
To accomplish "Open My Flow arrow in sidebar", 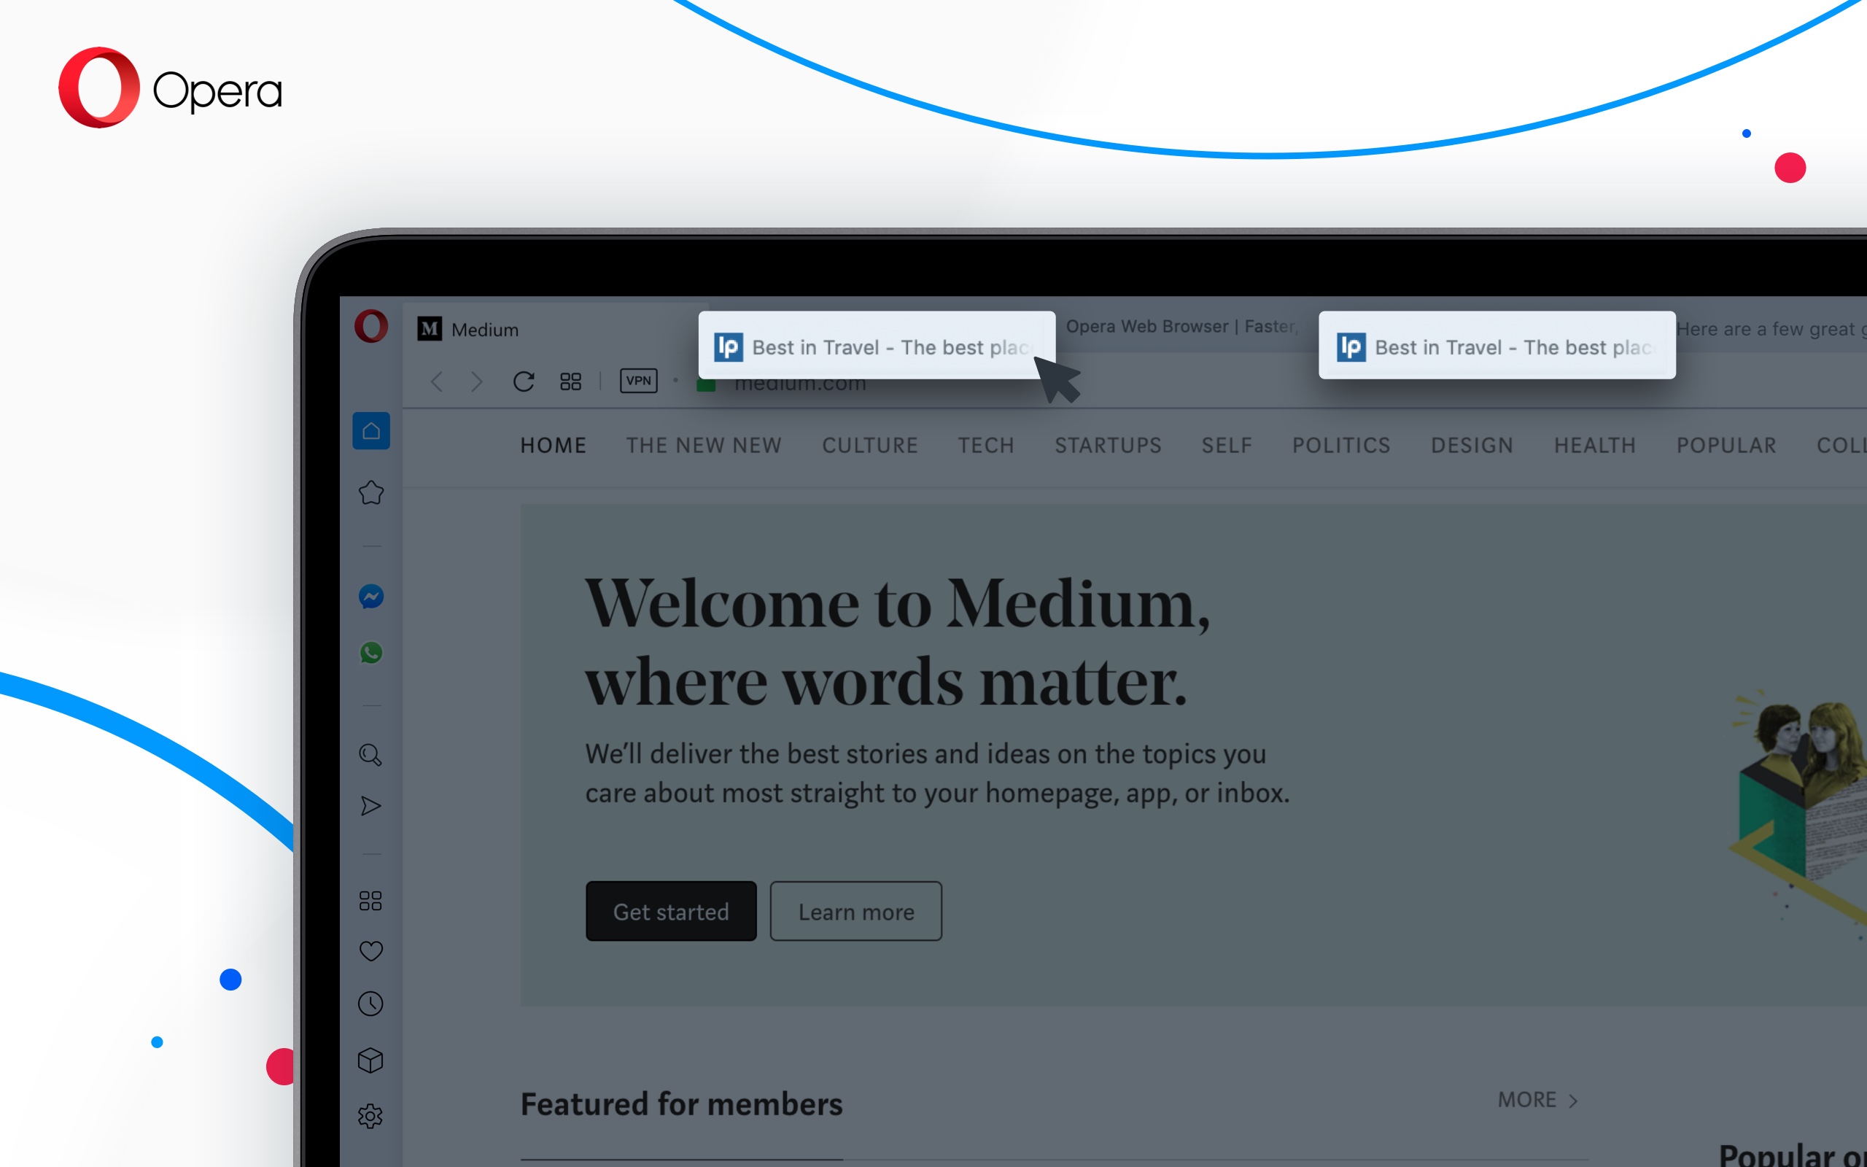I will pyautogui.click(x=371, y=807).
